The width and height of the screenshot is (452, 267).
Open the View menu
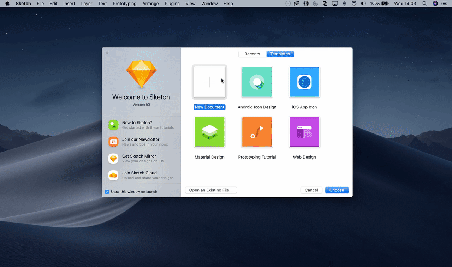click(x=190, y=4)
